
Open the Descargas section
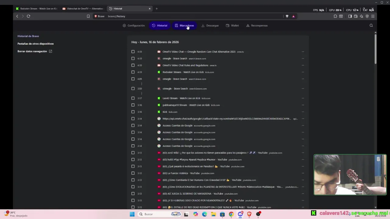[x=210, y=26]
